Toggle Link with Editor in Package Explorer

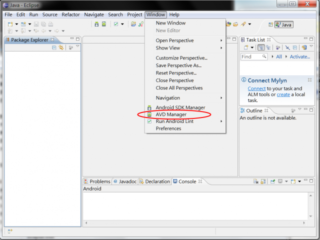[61, 48]
